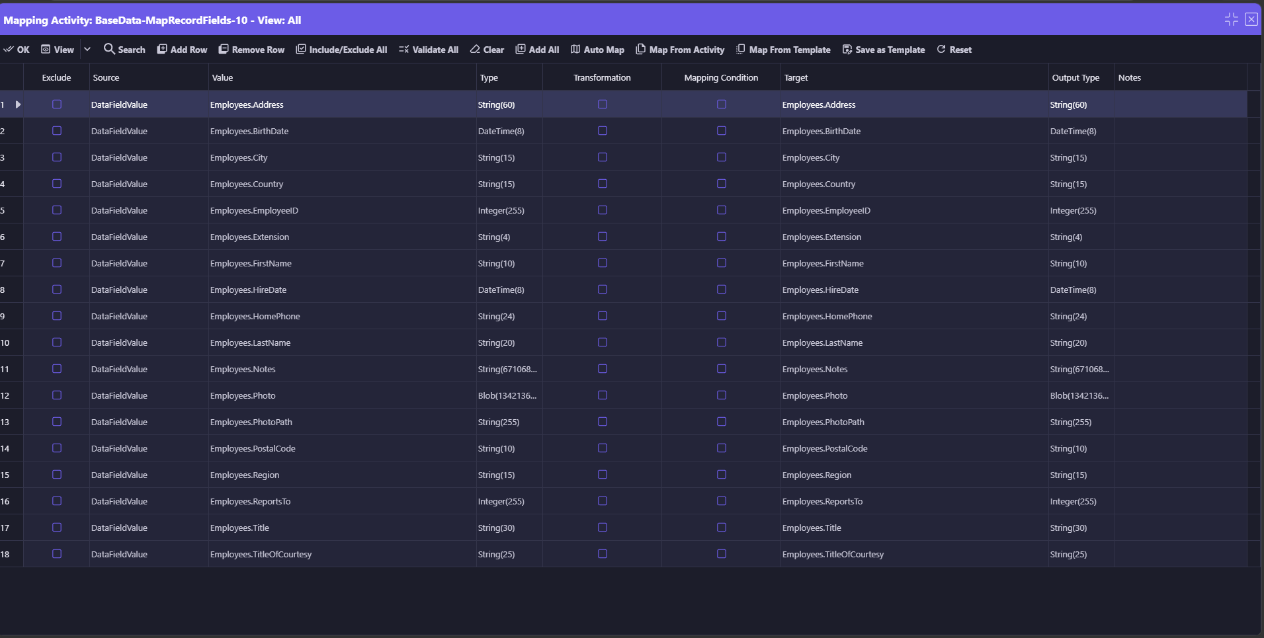Click Notes cell for Employees.Country row
This screenshot has height=638, width=1264.
pyautogui.click(x=1181, y=184)
